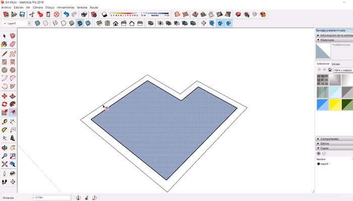353x201 pixels.
Task: Expand the Estilos panel
Action: pyautogui.click(x=334, y=144)
